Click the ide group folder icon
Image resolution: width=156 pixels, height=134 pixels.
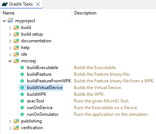click(x=16, y=54)
